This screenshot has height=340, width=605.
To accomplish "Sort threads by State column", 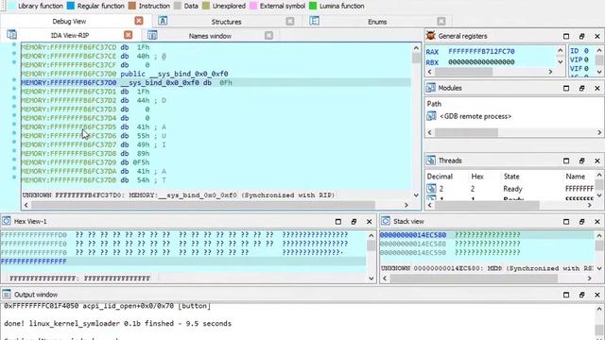I will point(511,177).
